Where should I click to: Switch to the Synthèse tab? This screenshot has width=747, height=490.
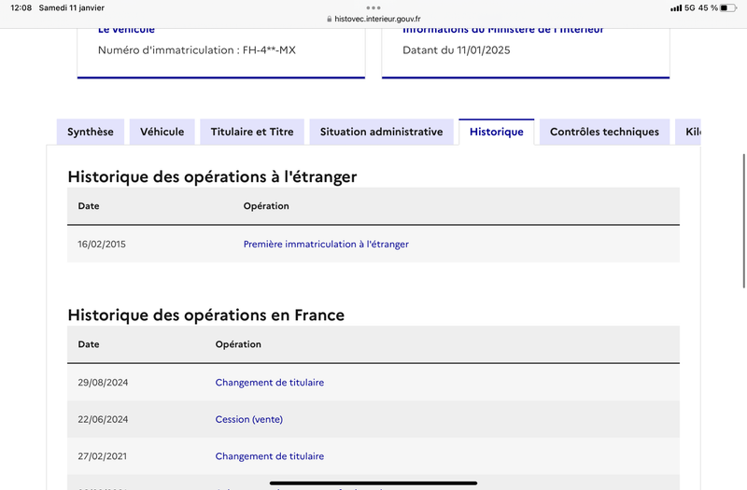coord(91,132)
